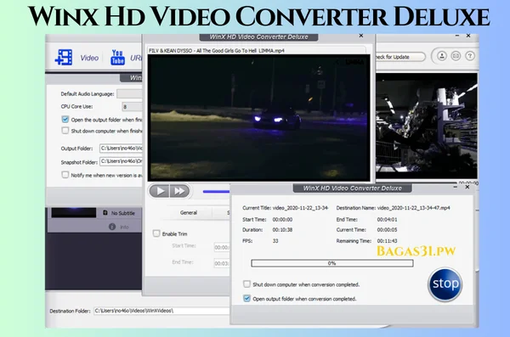Screen dimensions: 510x337
Task: Open the help question mark icon
Action: click(470, 56)
